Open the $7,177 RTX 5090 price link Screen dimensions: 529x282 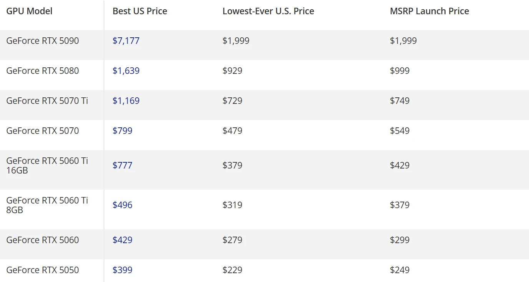(x=126, y=41)
